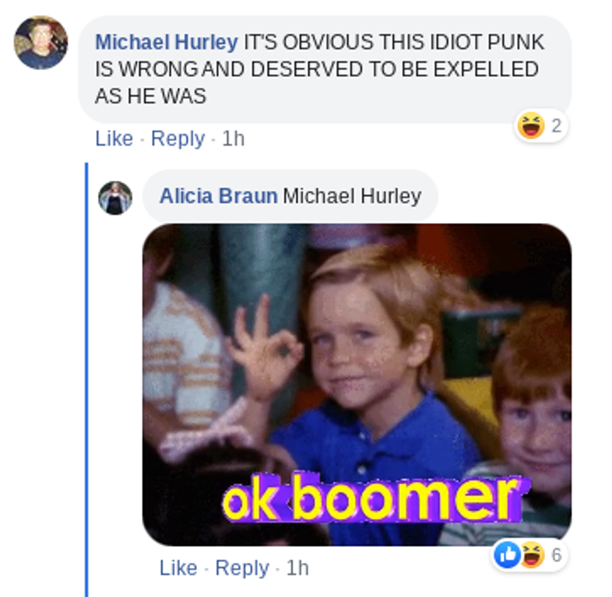612x597 pixels.
Task: Click Michael's all-caps comment text bubble
Action: point(325,69)
